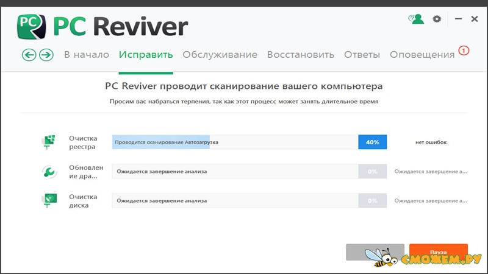
Task: Click the PC Reviver logo icon
Action: (32, 27)
